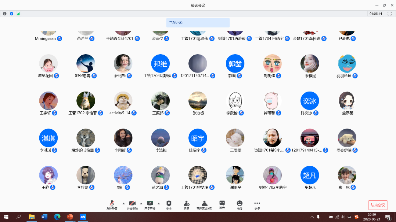Viewport: 396px width, 222px height.
Task: Open the more (更多) menu
Action: point(257,204)
